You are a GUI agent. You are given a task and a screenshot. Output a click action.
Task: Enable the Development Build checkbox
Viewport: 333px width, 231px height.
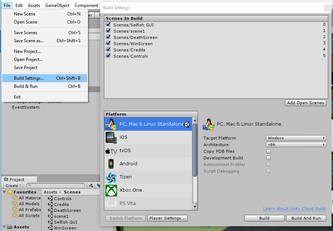pyautogui.click(x=268, y=158)
